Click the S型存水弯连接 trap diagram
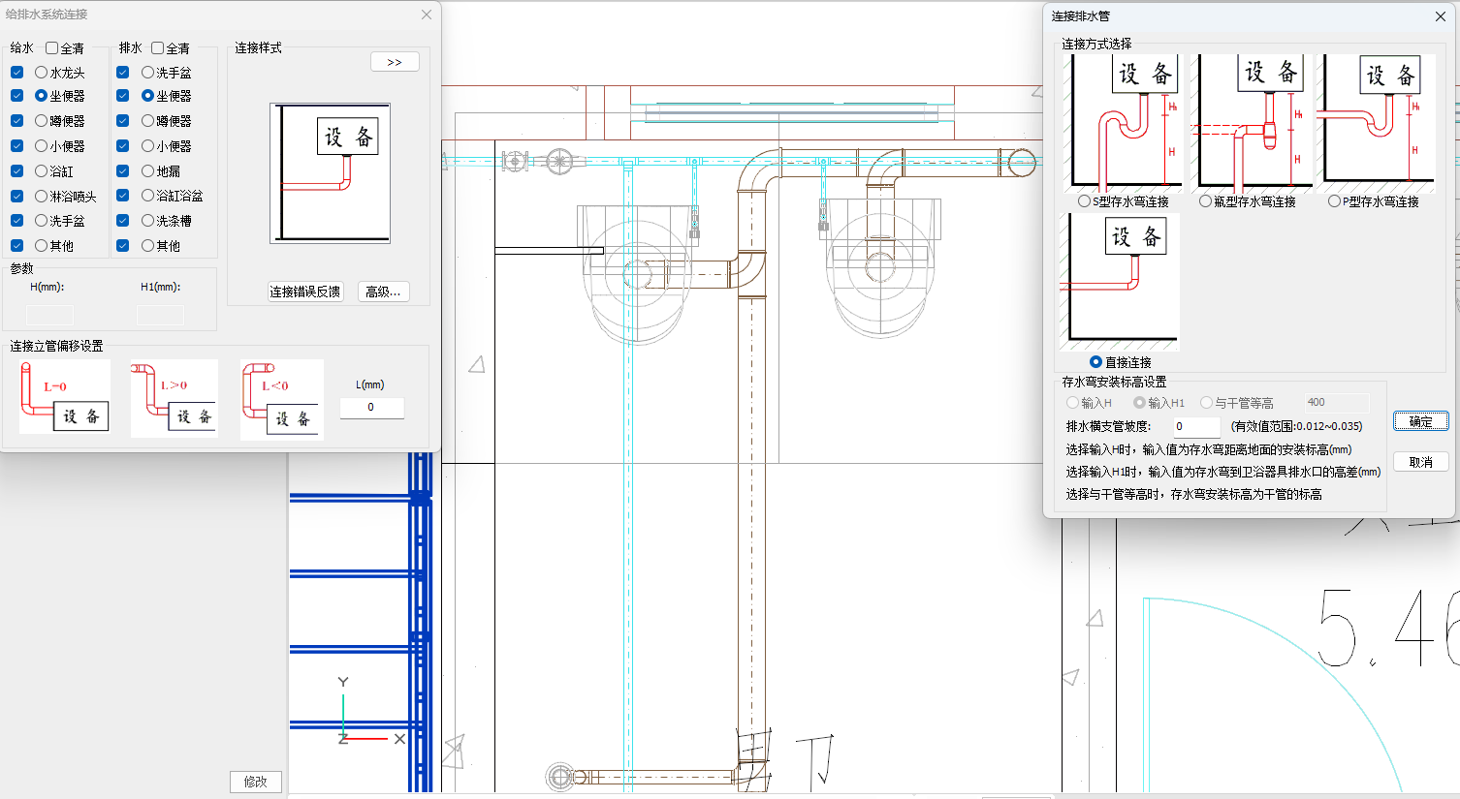Viewport: 1460px width, 799px height. click(1123, 122)
